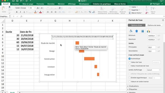Select the orange Construction bar
Viewport: 165px width, 93px height.
[89, 59]
